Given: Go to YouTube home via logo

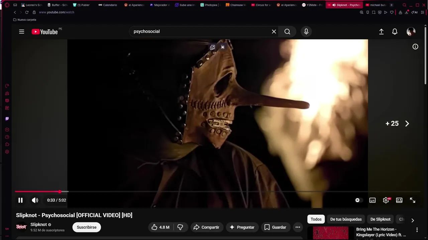Looking at the screenshot, I should [45, 32].
